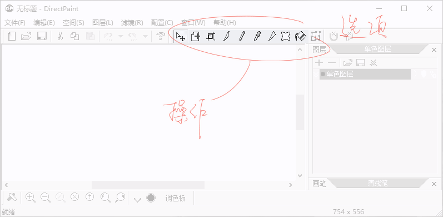Click the 754 x 556 status text
Screen dimensions: 443x217
[x=349, y=211]
